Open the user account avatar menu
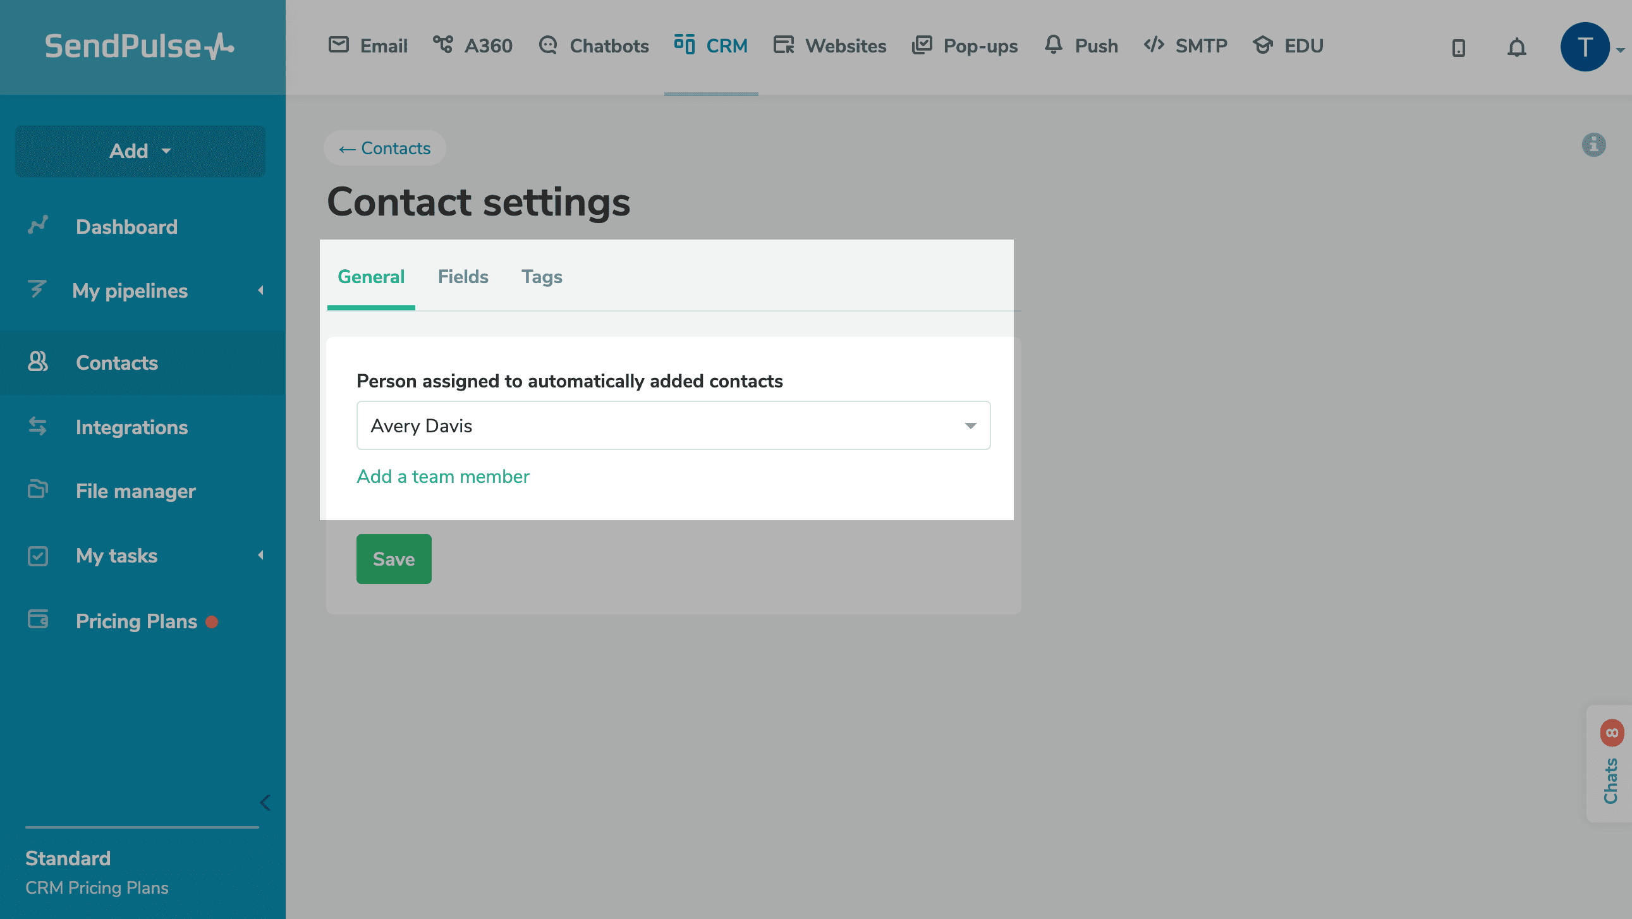 (x=1585, y=47)
